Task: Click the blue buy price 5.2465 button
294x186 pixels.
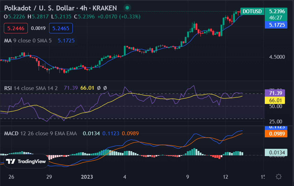Action: coord(61,28)
